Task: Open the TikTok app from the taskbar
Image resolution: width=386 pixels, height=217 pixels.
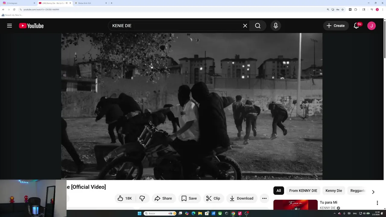Action: (x=240, y=213)
